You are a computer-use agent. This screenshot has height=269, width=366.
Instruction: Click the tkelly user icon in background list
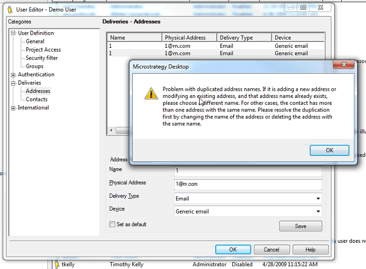click(x=57, y=264)
